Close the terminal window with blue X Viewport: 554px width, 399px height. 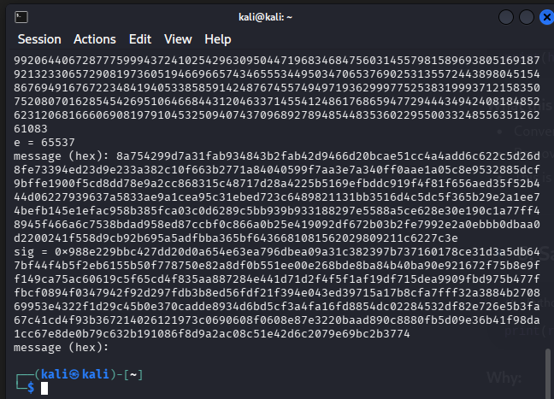pyautogui.click(x=546, y=17)
